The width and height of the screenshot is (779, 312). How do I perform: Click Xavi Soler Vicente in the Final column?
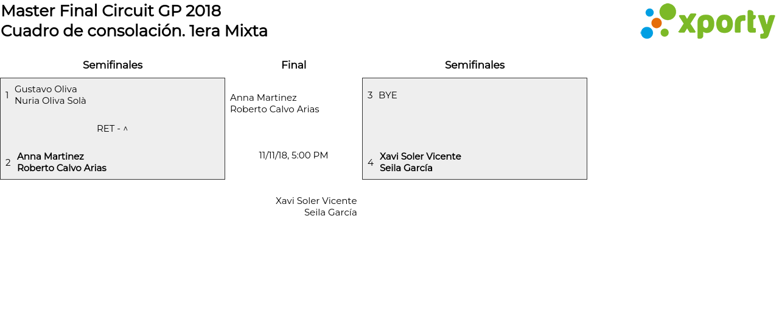pyautogui.click(x=316, y=201)
